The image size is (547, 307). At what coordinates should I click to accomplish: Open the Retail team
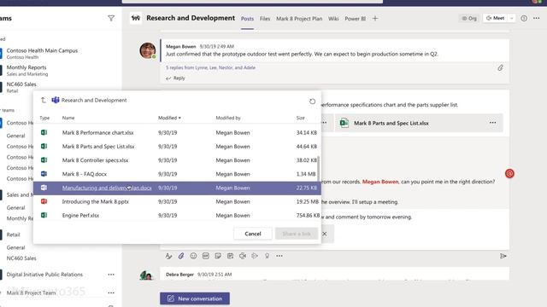point(14,235)
